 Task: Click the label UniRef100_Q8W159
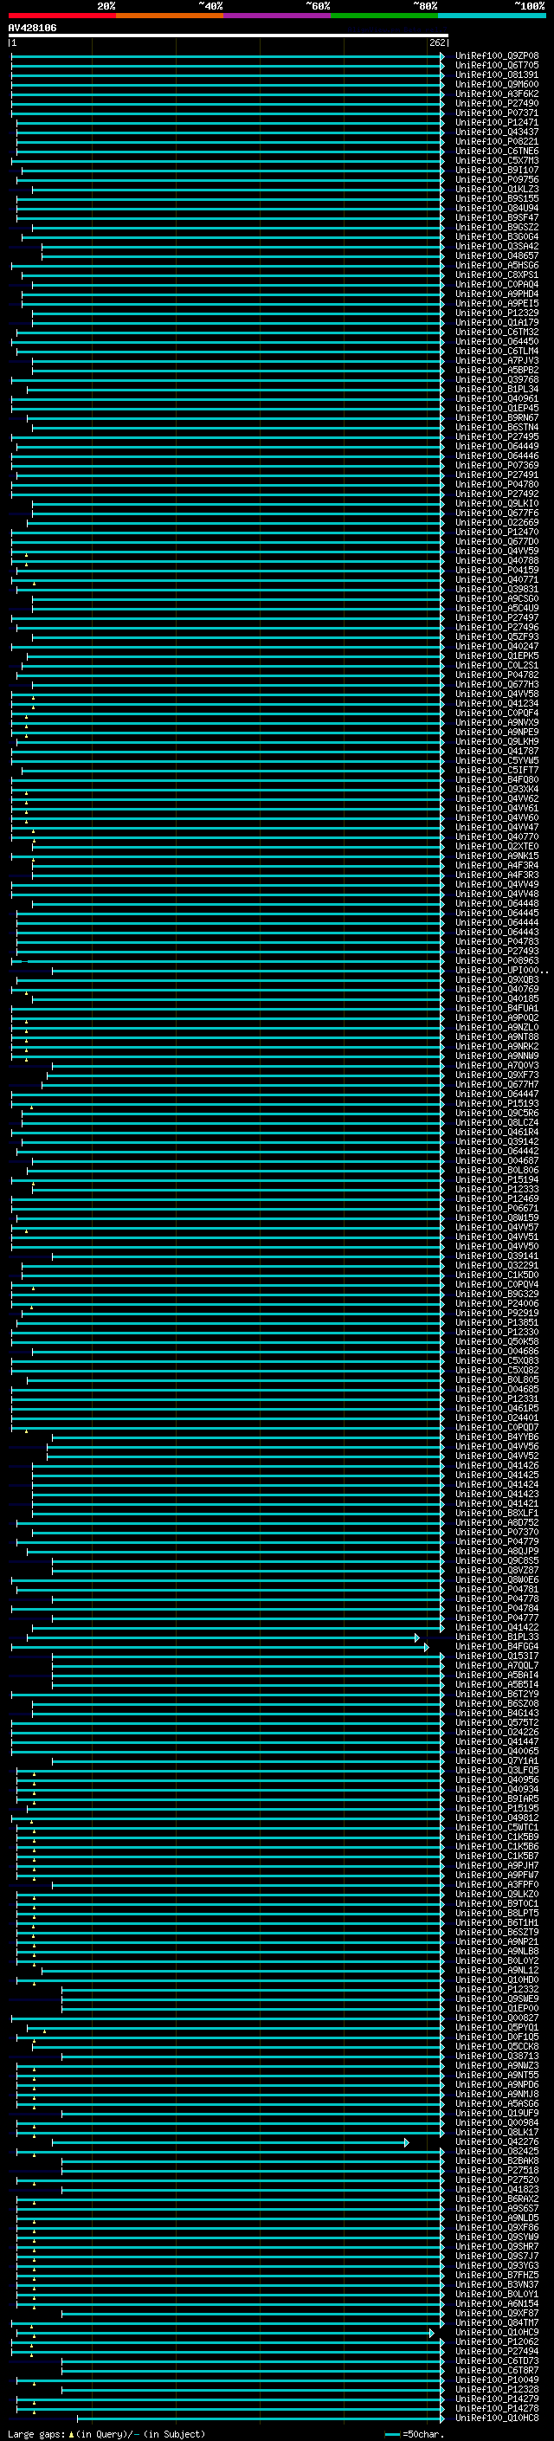(x=497, y=1217)
